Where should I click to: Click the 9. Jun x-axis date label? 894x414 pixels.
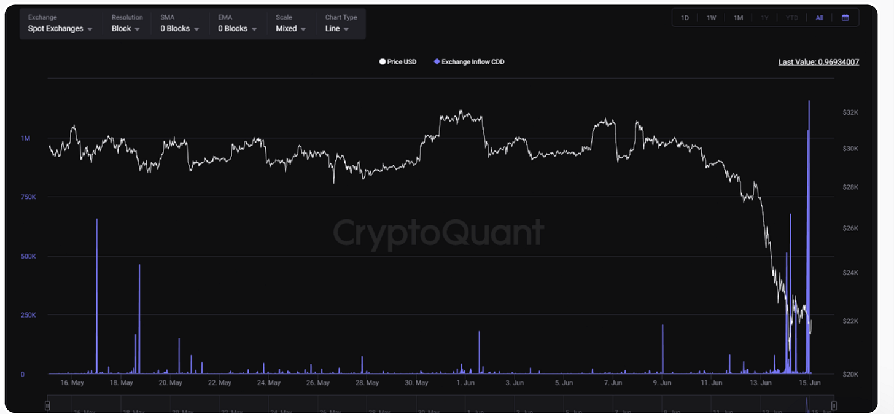(x=662, y=383)
